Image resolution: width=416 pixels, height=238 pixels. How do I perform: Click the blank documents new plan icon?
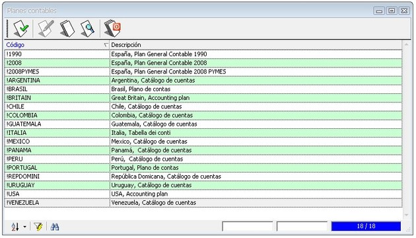pos(67,28)
